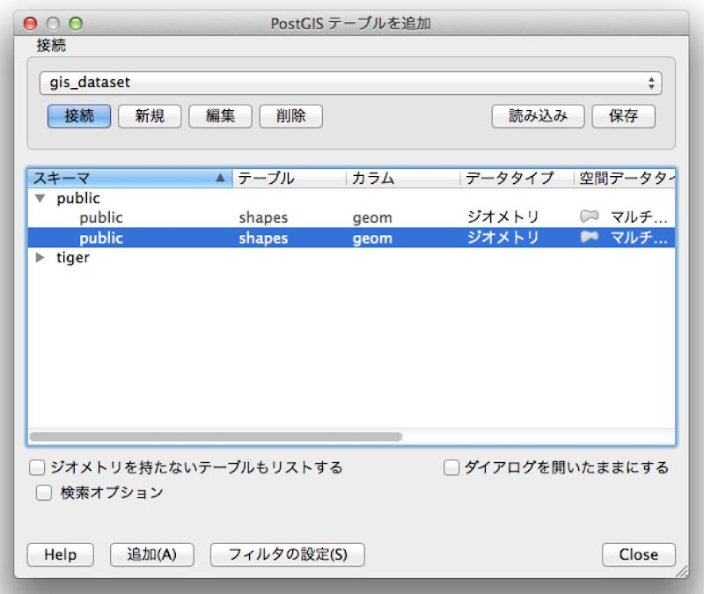
Task: Click the カラム column header
Action: click(403, 179)
